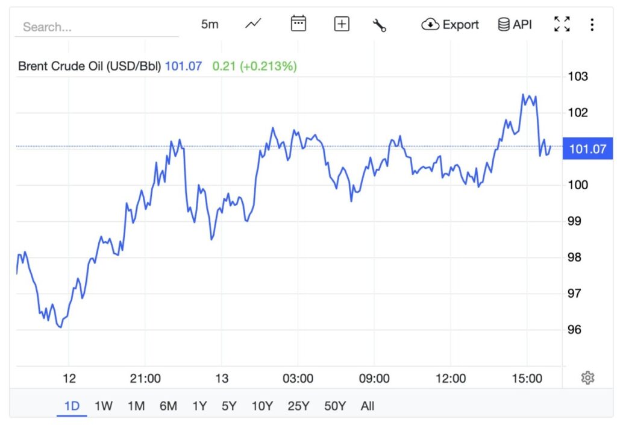Click the 101.07 current price label
617x425 pixels.
pyautogui.click(x=587, y=148)
